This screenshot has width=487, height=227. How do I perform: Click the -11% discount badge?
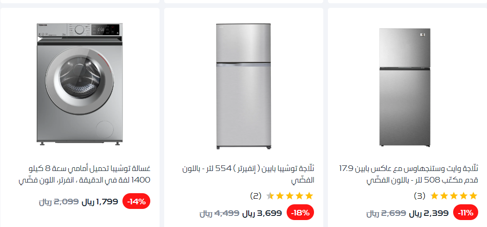[x=465, y=213]
